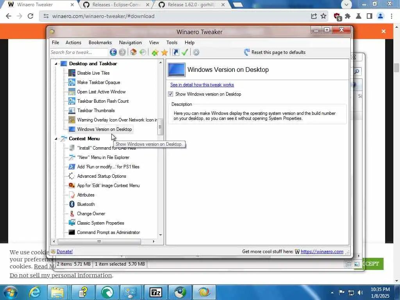Click the Bluetooth symbol icon in tree
The image size is (400, 300).
click(x=72, y=204)
